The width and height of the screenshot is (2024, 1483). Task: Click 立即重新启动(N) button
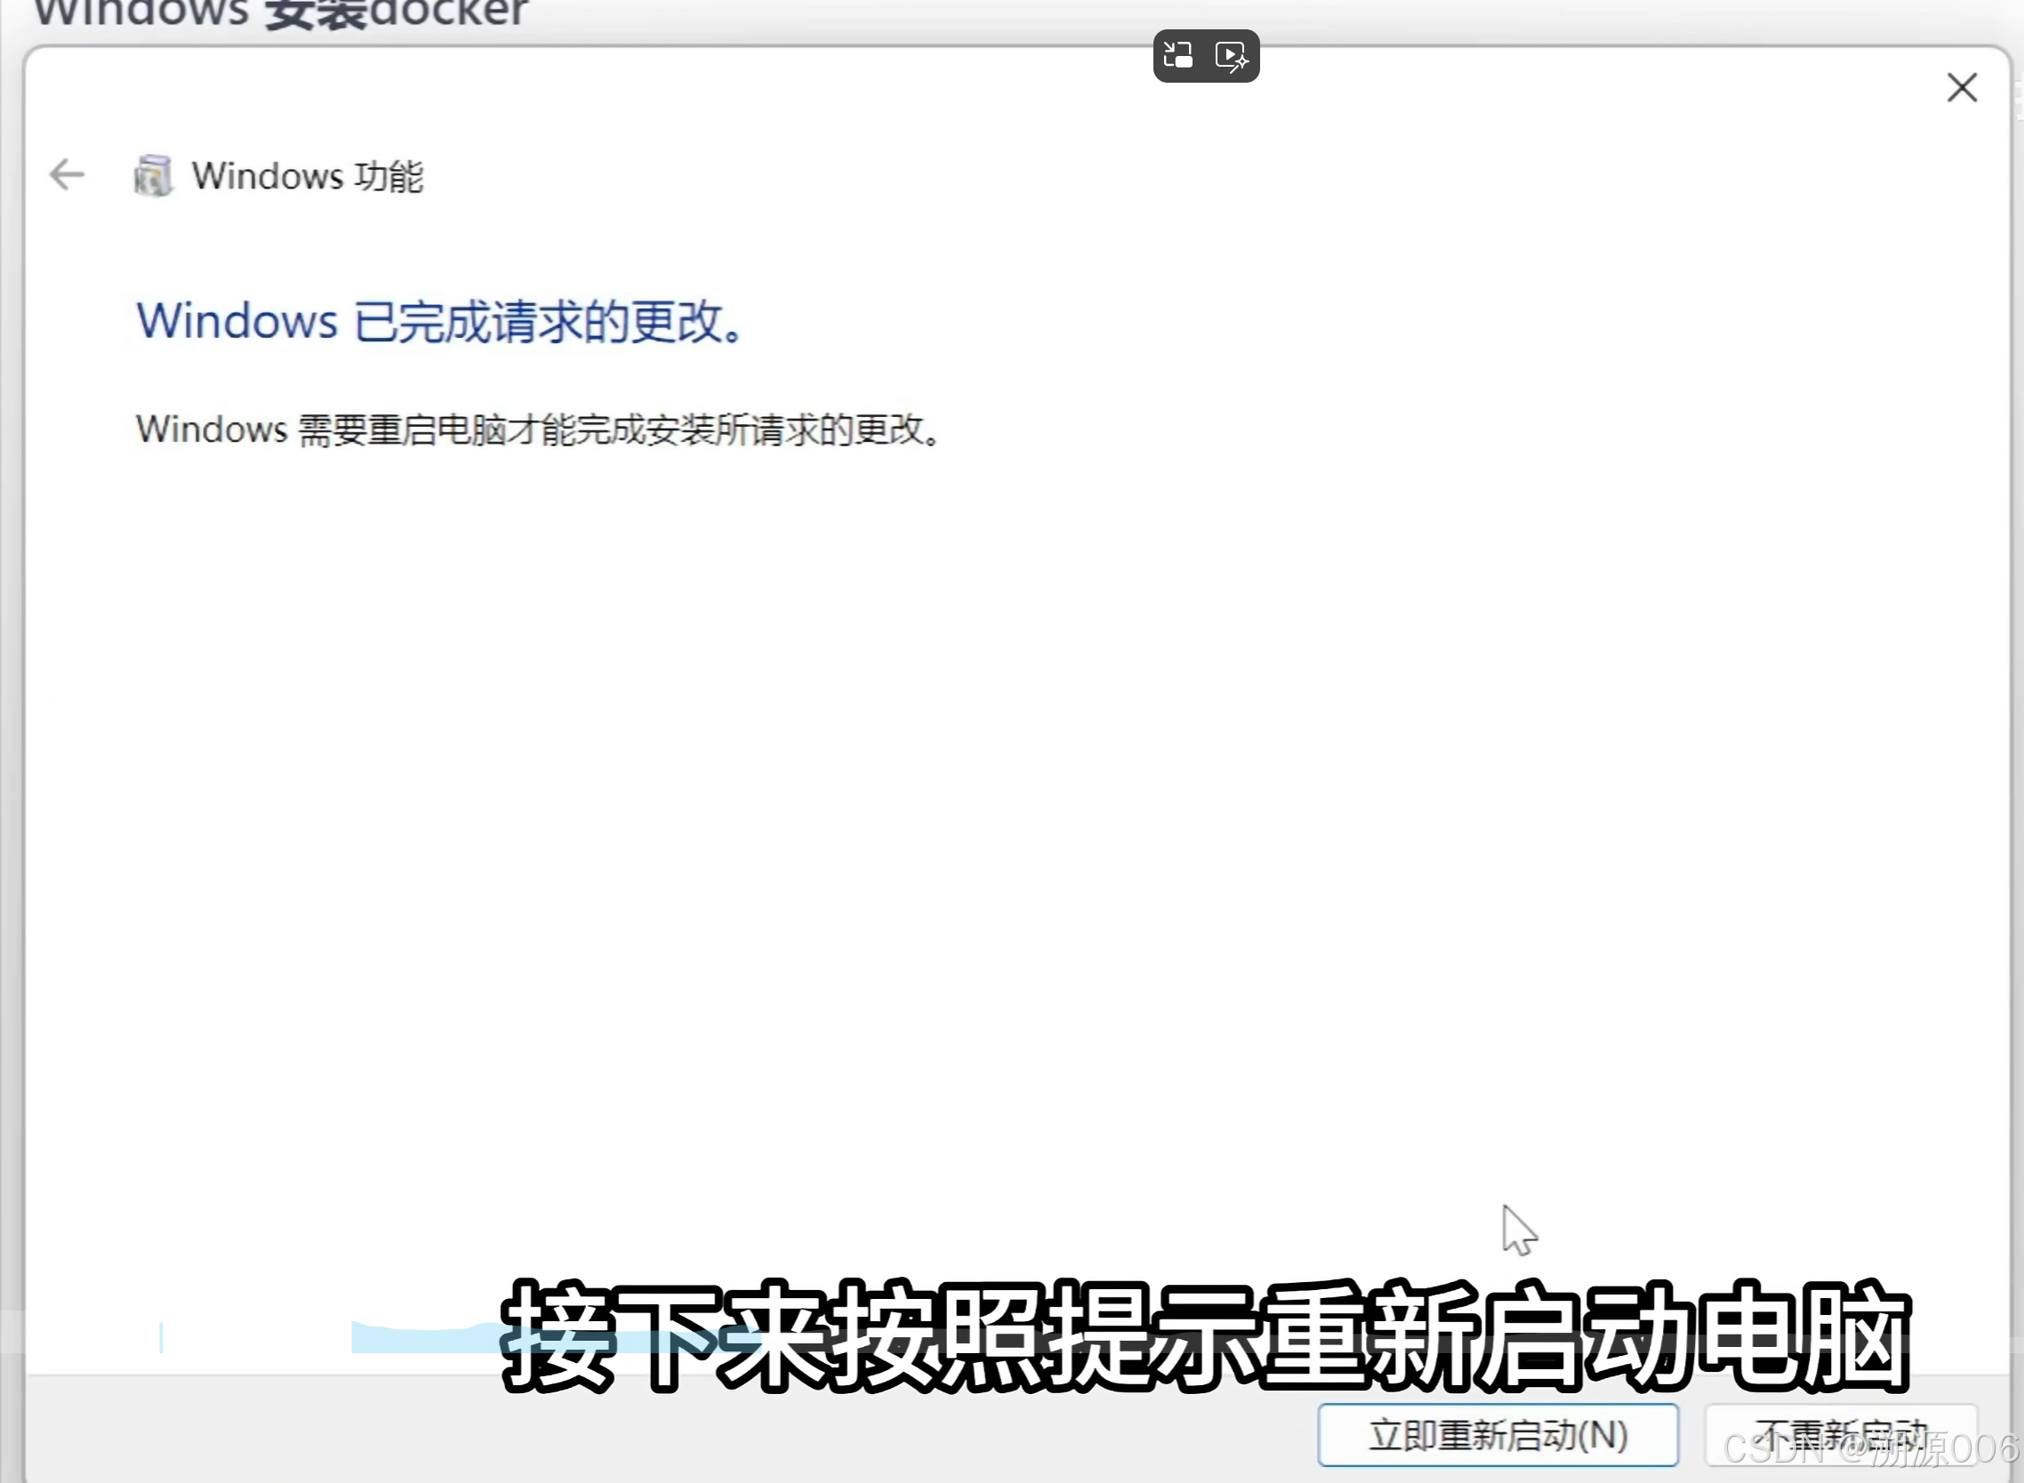tap(1498, 1434)
